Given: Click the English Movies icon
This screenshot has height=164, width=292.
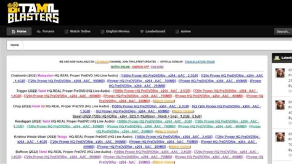Looking at the screenshot, I should tap(102, 31).
